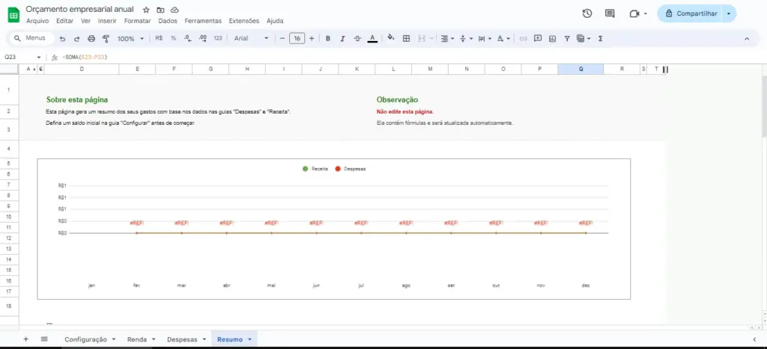Image resolution: width=767 pixels, height=349 pixels.
Task: Open vertical align dropdown
Action: tap(466, 38)
